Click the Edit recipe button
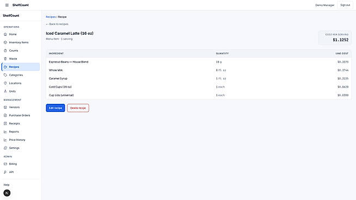Screen dimensions: 356x200 coord(56,108)
